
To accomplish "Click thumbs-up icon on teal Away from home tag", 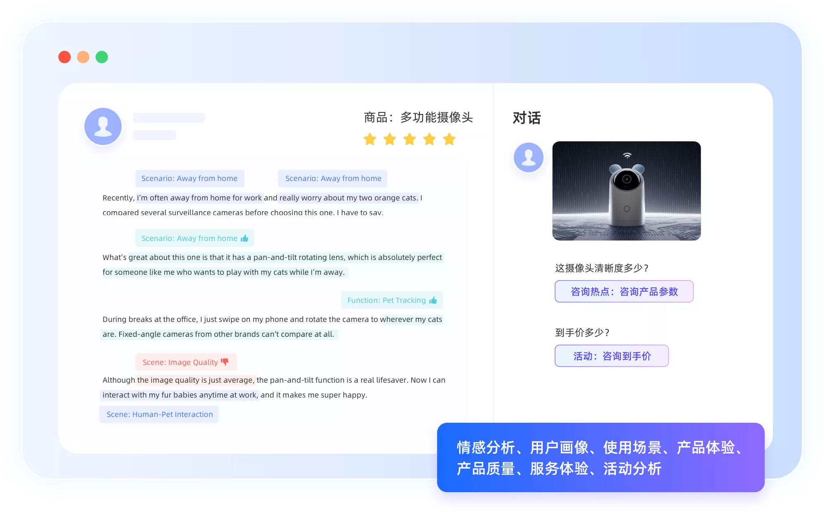I will (244, 238).
